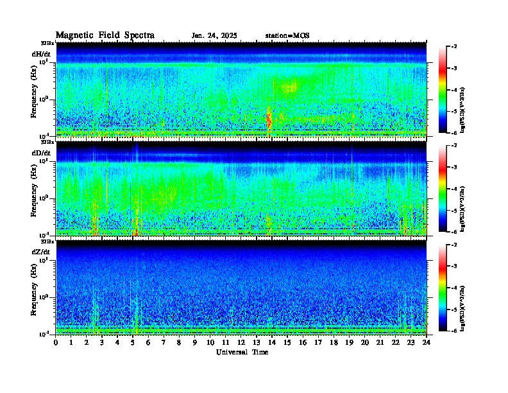The height and width of the screenshot is (393, 508).
Task: Click hour tick label "10" on time axis
Action: 210,342
